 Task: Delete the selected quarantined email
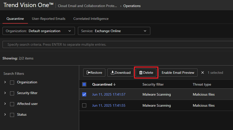pyautogui.click(x=146, y=73)
